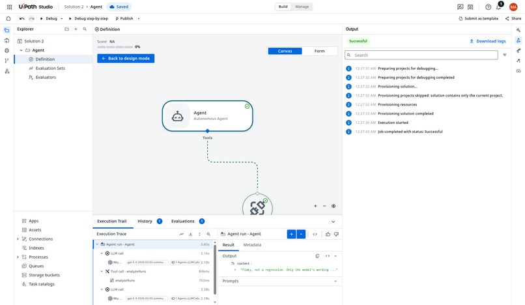Expand the Connections tree node
The width and height of the screenshot is (525, 305).
pyautogui.click(x=18, y=239)
